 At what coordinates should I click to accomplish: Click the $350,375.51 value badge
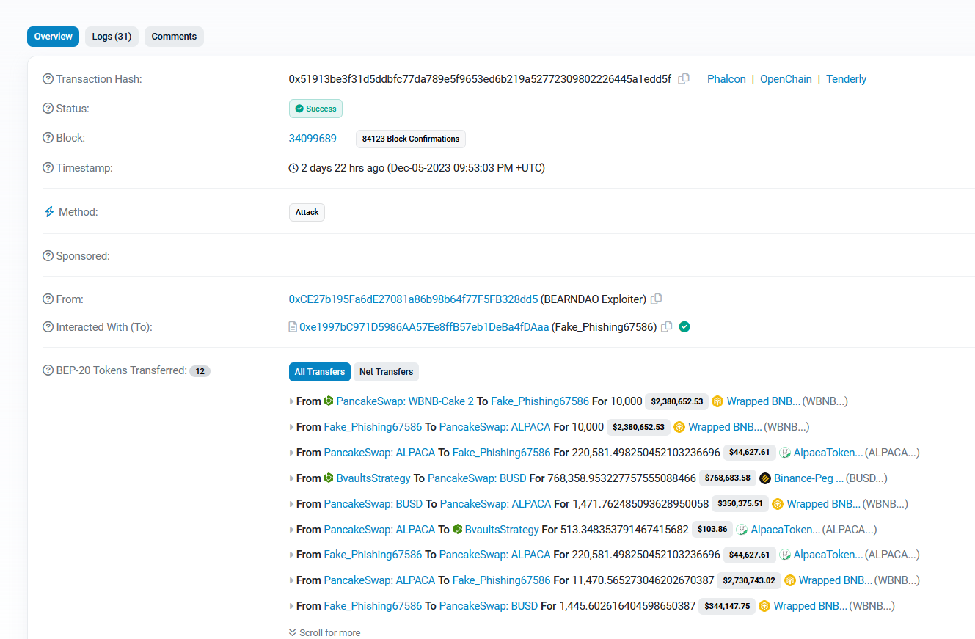[740, 504]
